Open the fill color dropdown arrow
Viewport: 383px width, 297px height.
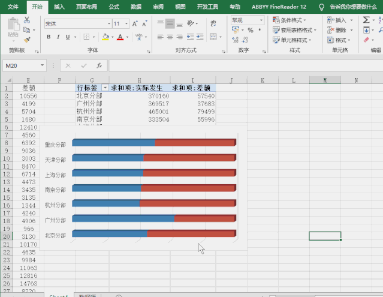tap(112, 37)
